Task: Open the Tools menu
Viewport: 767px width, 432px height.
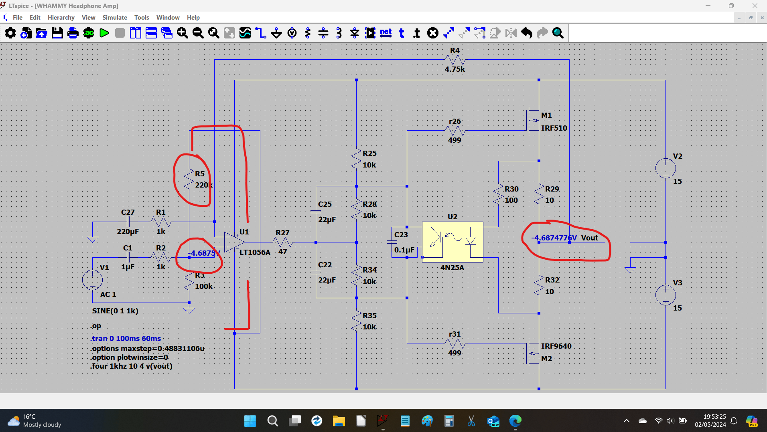Action: pyautogui.click(x=142, y=18)
